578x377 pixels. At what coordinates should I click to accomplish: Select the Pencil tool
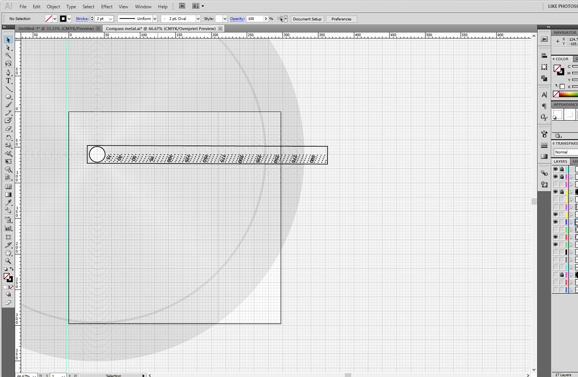coord(8,112)
